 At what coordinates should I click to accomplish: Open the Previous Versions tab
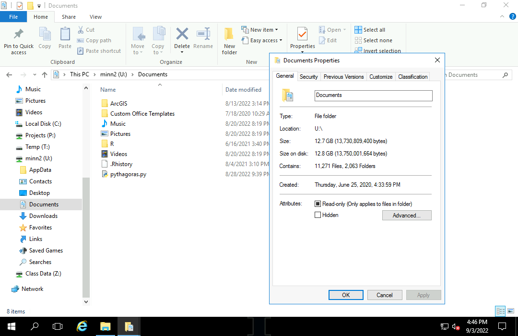point(343,77)
